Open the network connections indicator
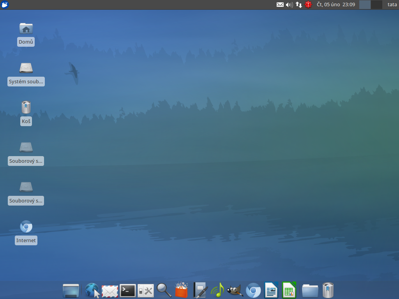The image size is (399, 299). (x=299, y=5)
